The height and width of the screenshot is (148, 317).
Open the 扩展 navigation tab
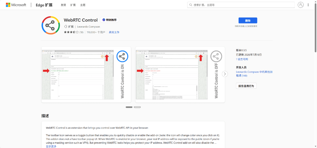pyautogui.click(x=73, y=5)
